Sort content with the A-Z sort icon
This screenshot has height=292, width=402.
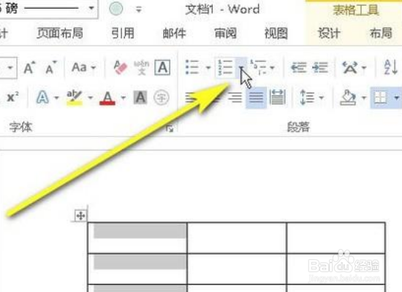391,68
